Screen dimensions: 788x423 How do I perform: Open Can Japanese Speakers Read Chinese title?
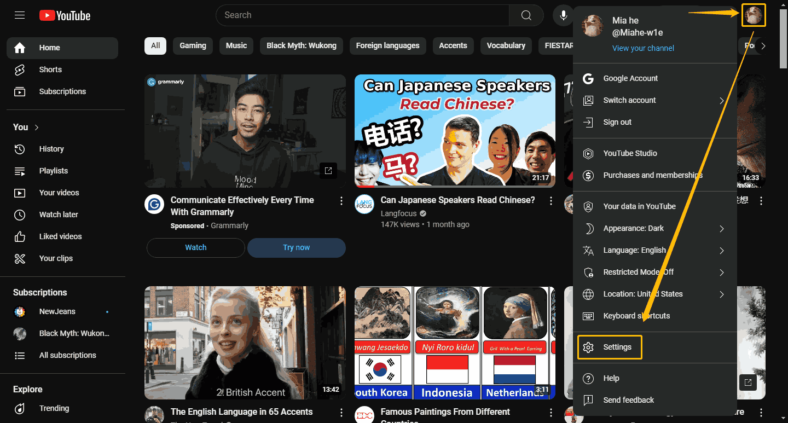[x=458, y=200]
